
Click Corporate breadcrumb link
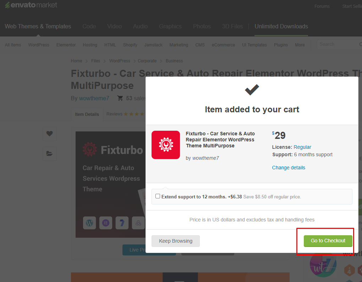(147, 61)
